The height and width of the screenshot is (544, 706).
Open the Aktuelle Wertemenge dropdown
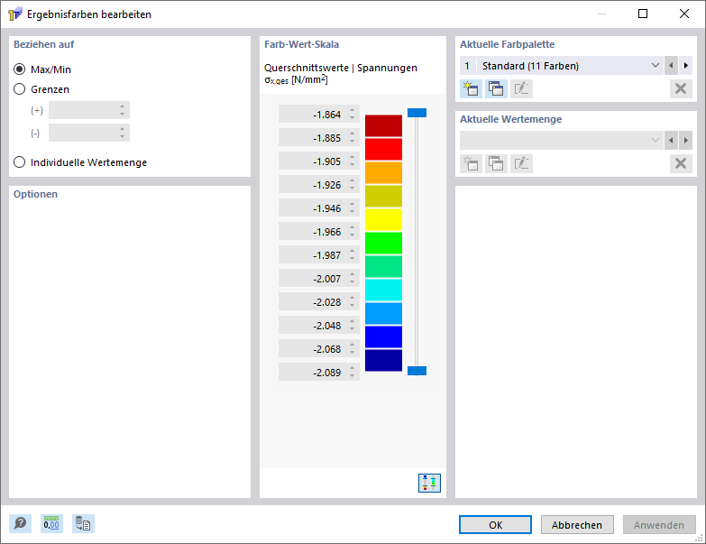[x=561, y=141]
